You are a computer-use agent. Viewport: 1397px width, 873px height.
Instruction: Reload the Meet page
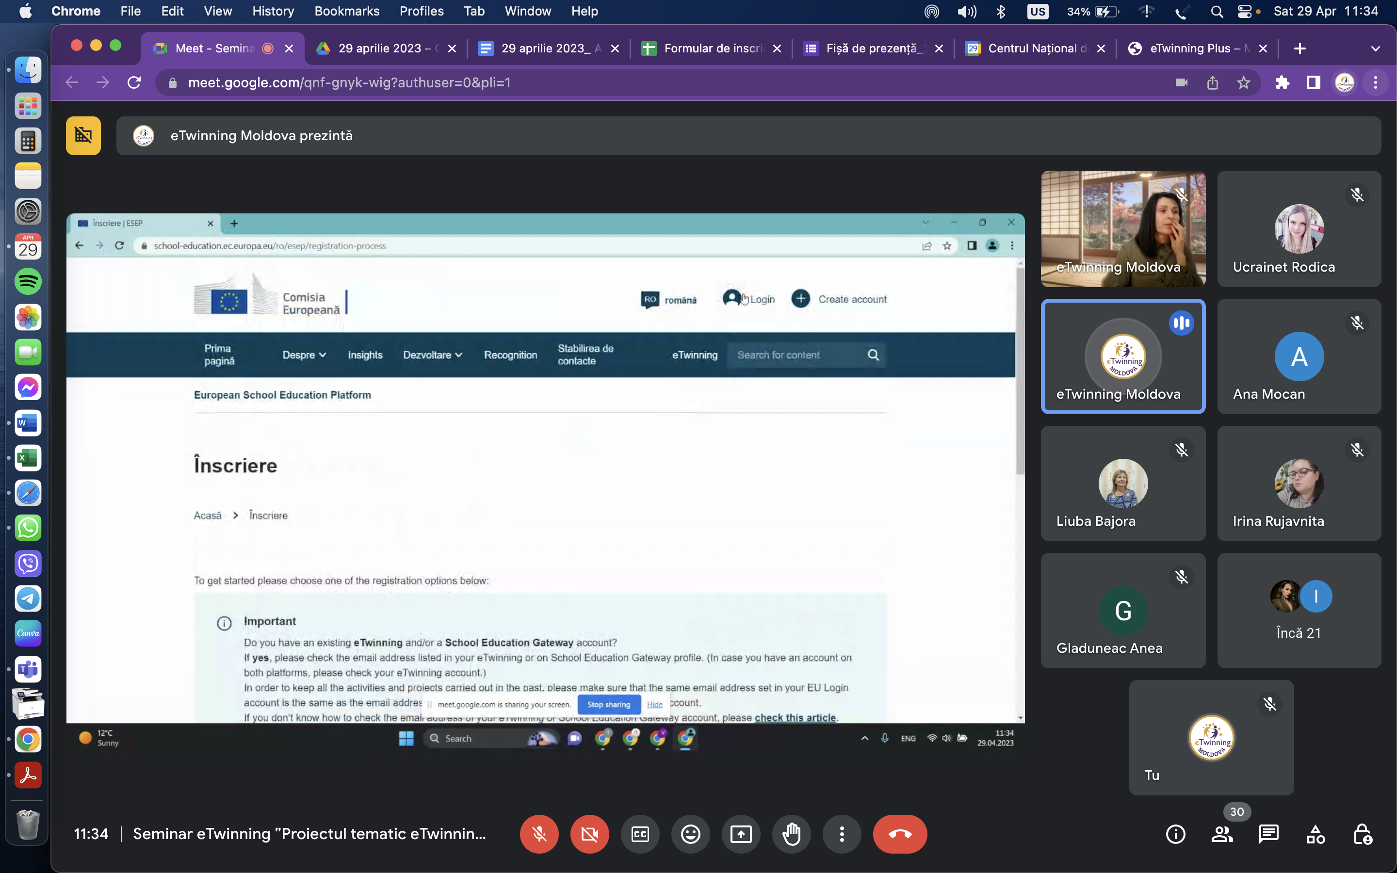134,82
